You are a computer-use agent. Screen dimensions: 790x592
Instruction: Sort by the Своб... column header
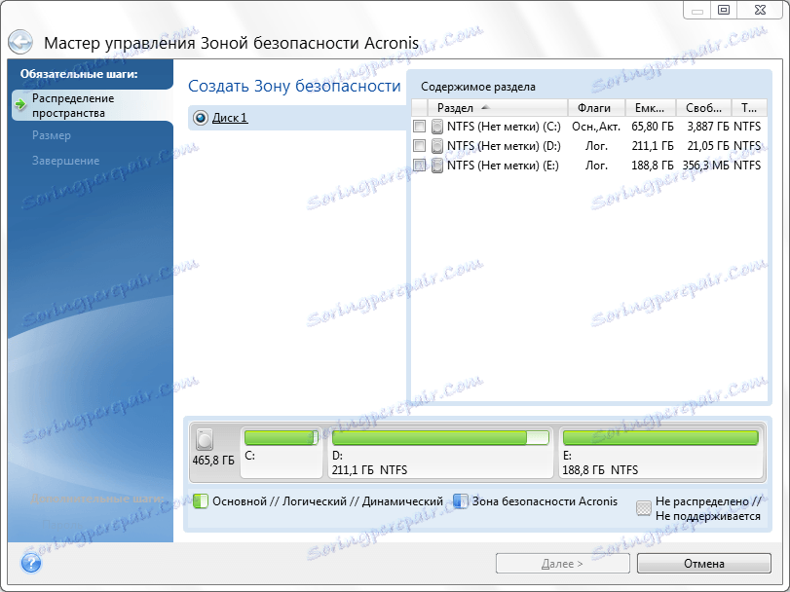pos(703,108)
